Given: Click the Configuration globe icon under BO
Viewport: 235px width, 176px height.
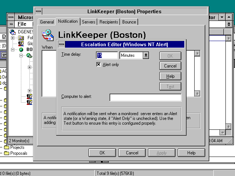Looking at the screenshot, I should [29, 55].
